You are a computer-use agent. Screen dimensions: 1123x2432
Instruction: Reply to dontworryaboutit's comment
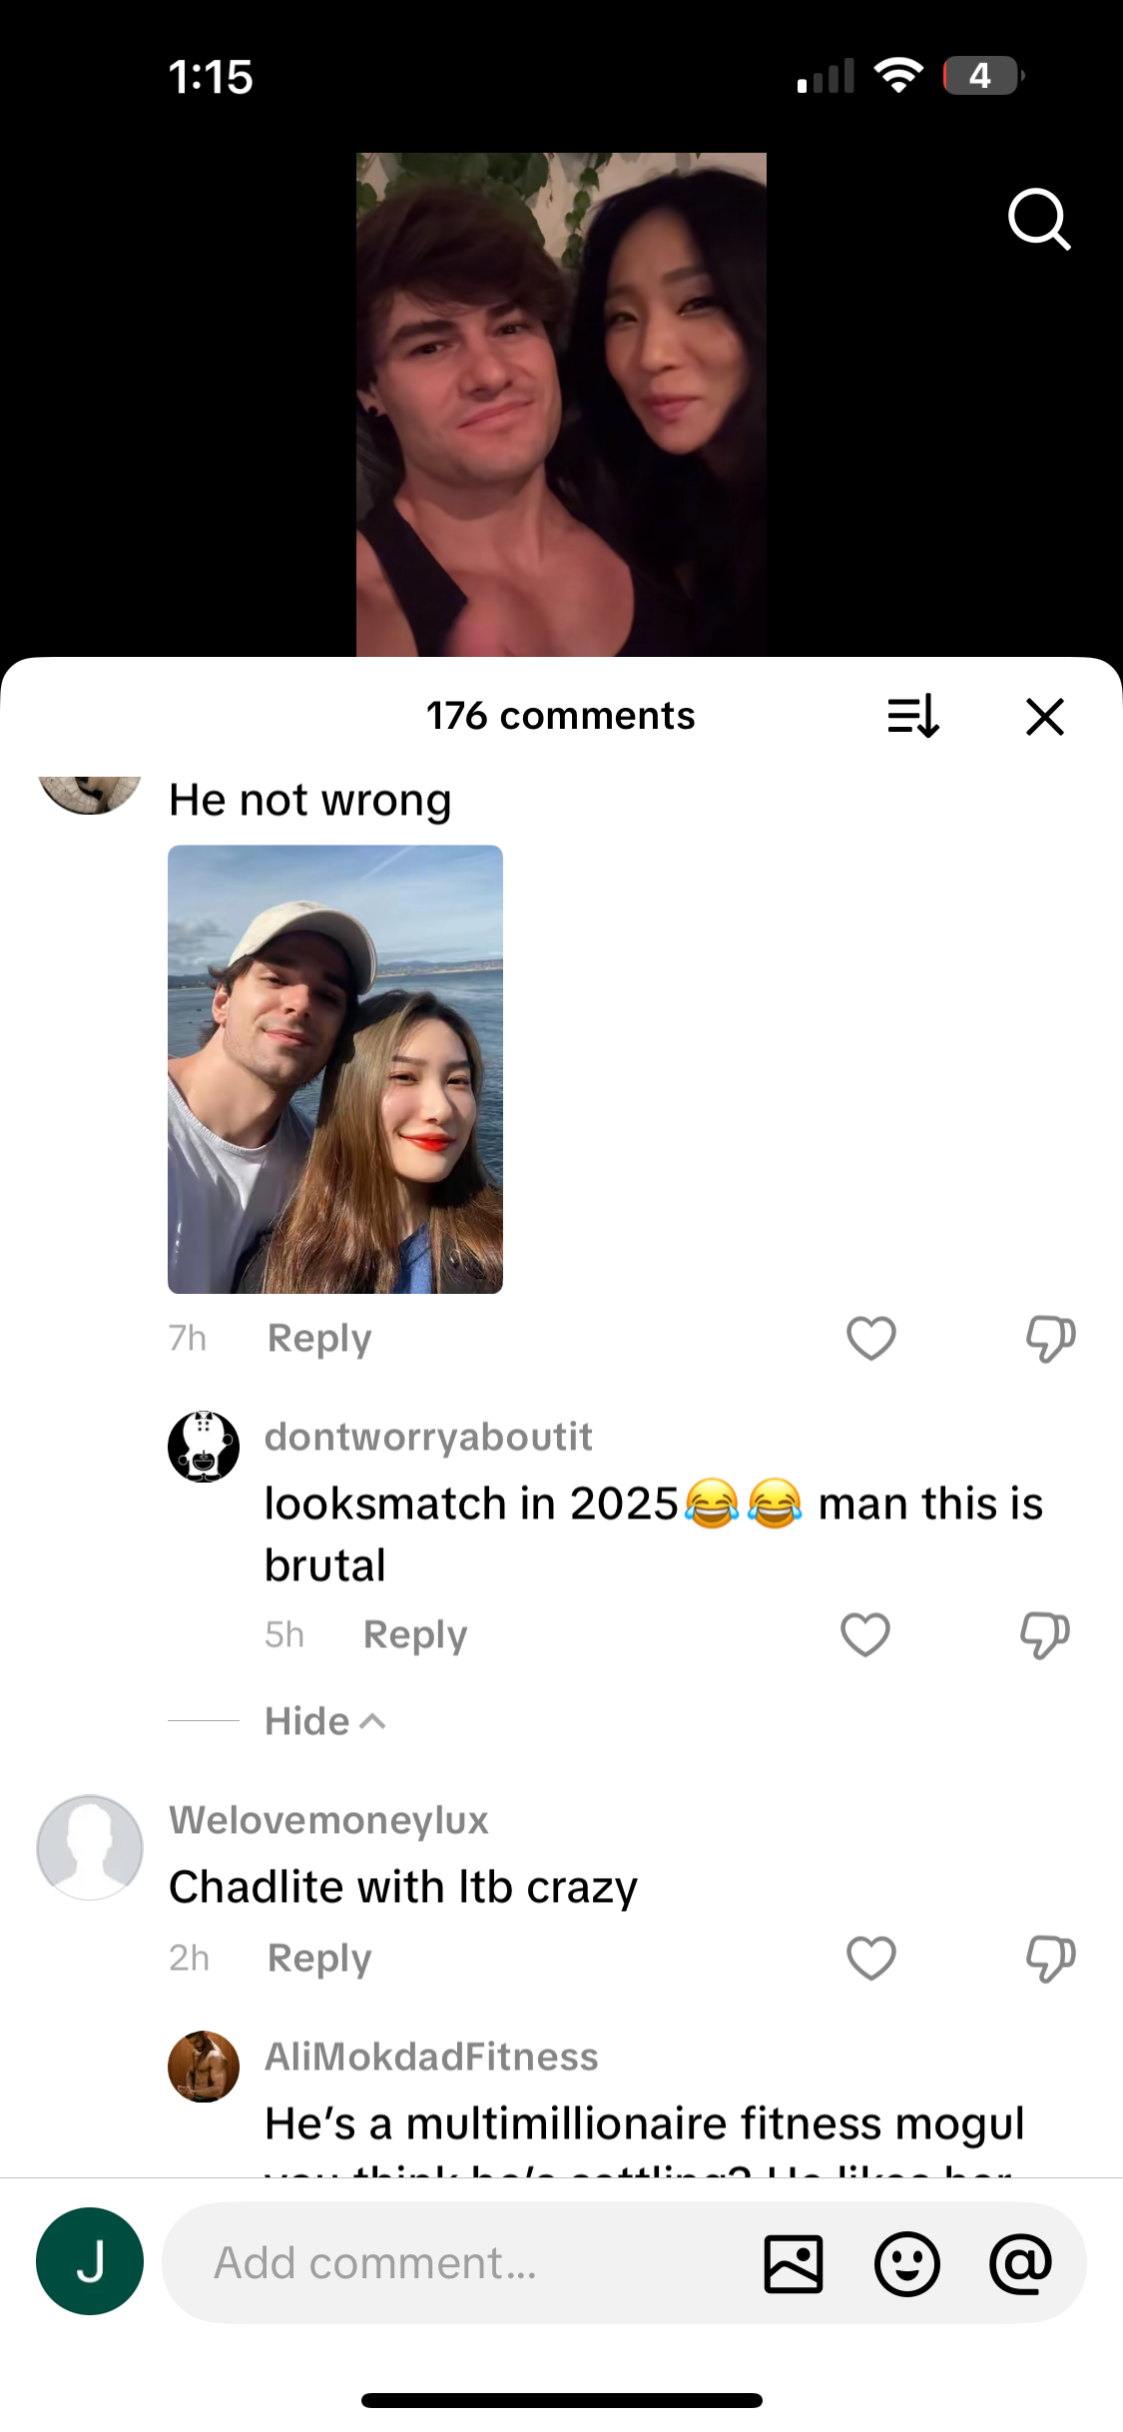(x=415, y=1634)
